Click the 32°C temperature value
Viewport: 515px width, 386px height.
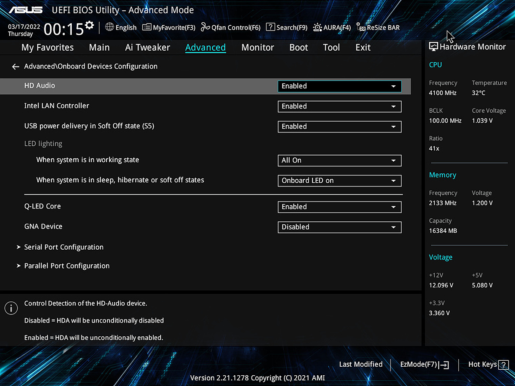click(479, 93)
